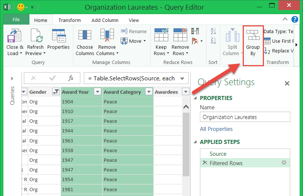Open query Properties from the ribbon
Image resolution: width=303 pixels, height=196 pixels.
click(x=58, y=36)
